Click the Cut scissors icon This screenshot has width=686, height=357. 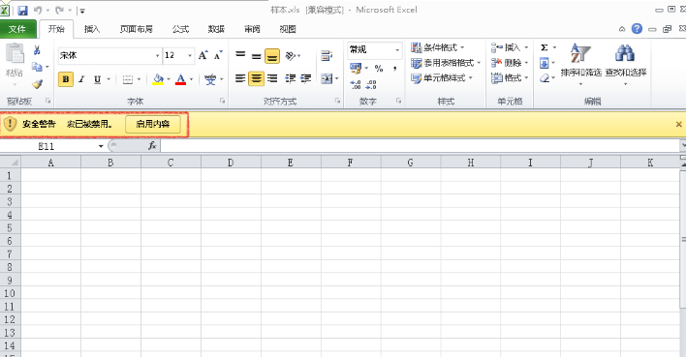[37, 50]
